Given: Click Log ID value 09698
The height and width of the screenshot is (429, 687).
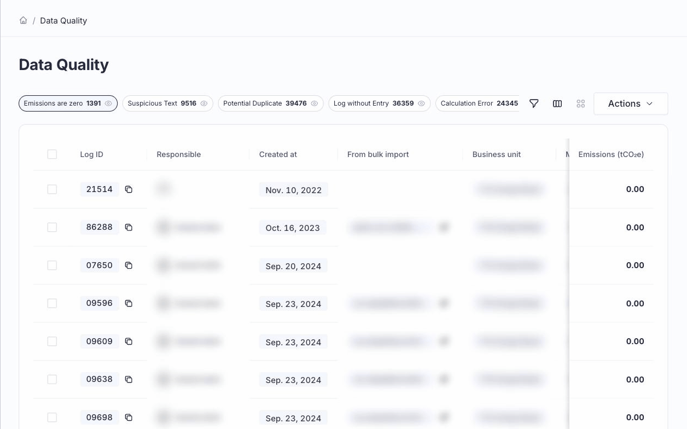Looking at the screenshot, I should pos(100,418).
